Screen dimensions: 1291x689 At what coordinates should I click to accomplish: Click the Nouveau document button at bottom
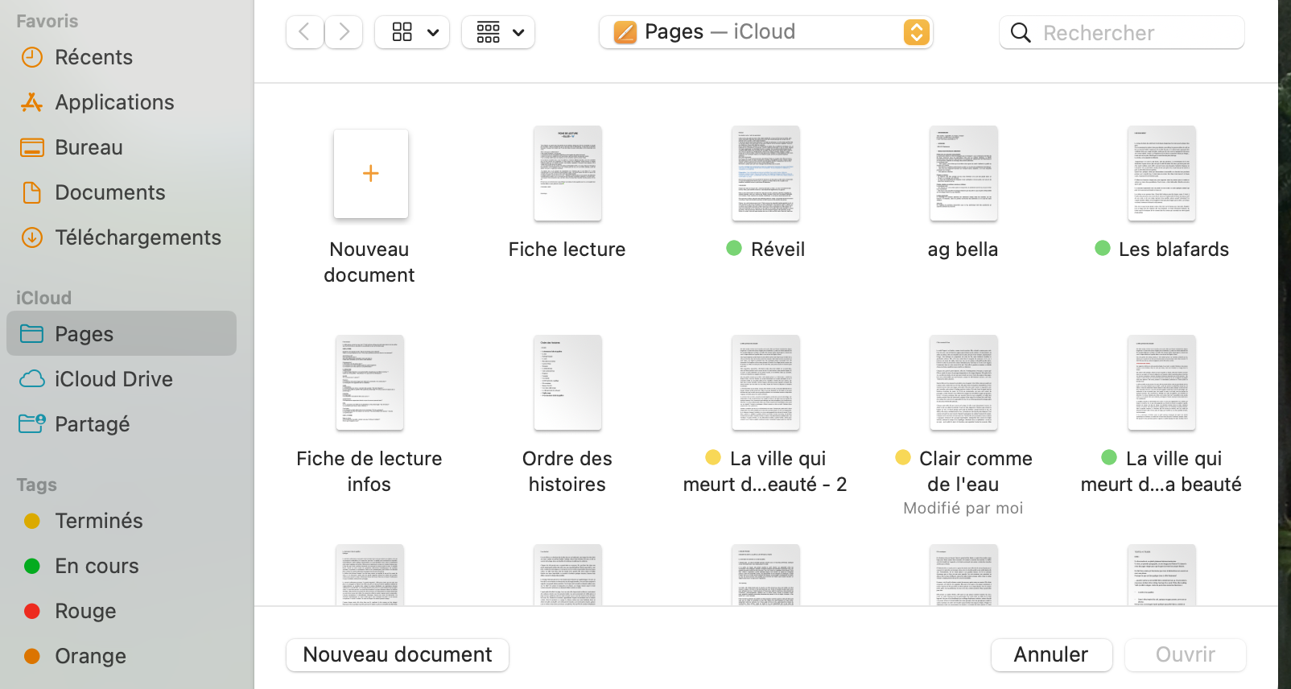[398, 654]
